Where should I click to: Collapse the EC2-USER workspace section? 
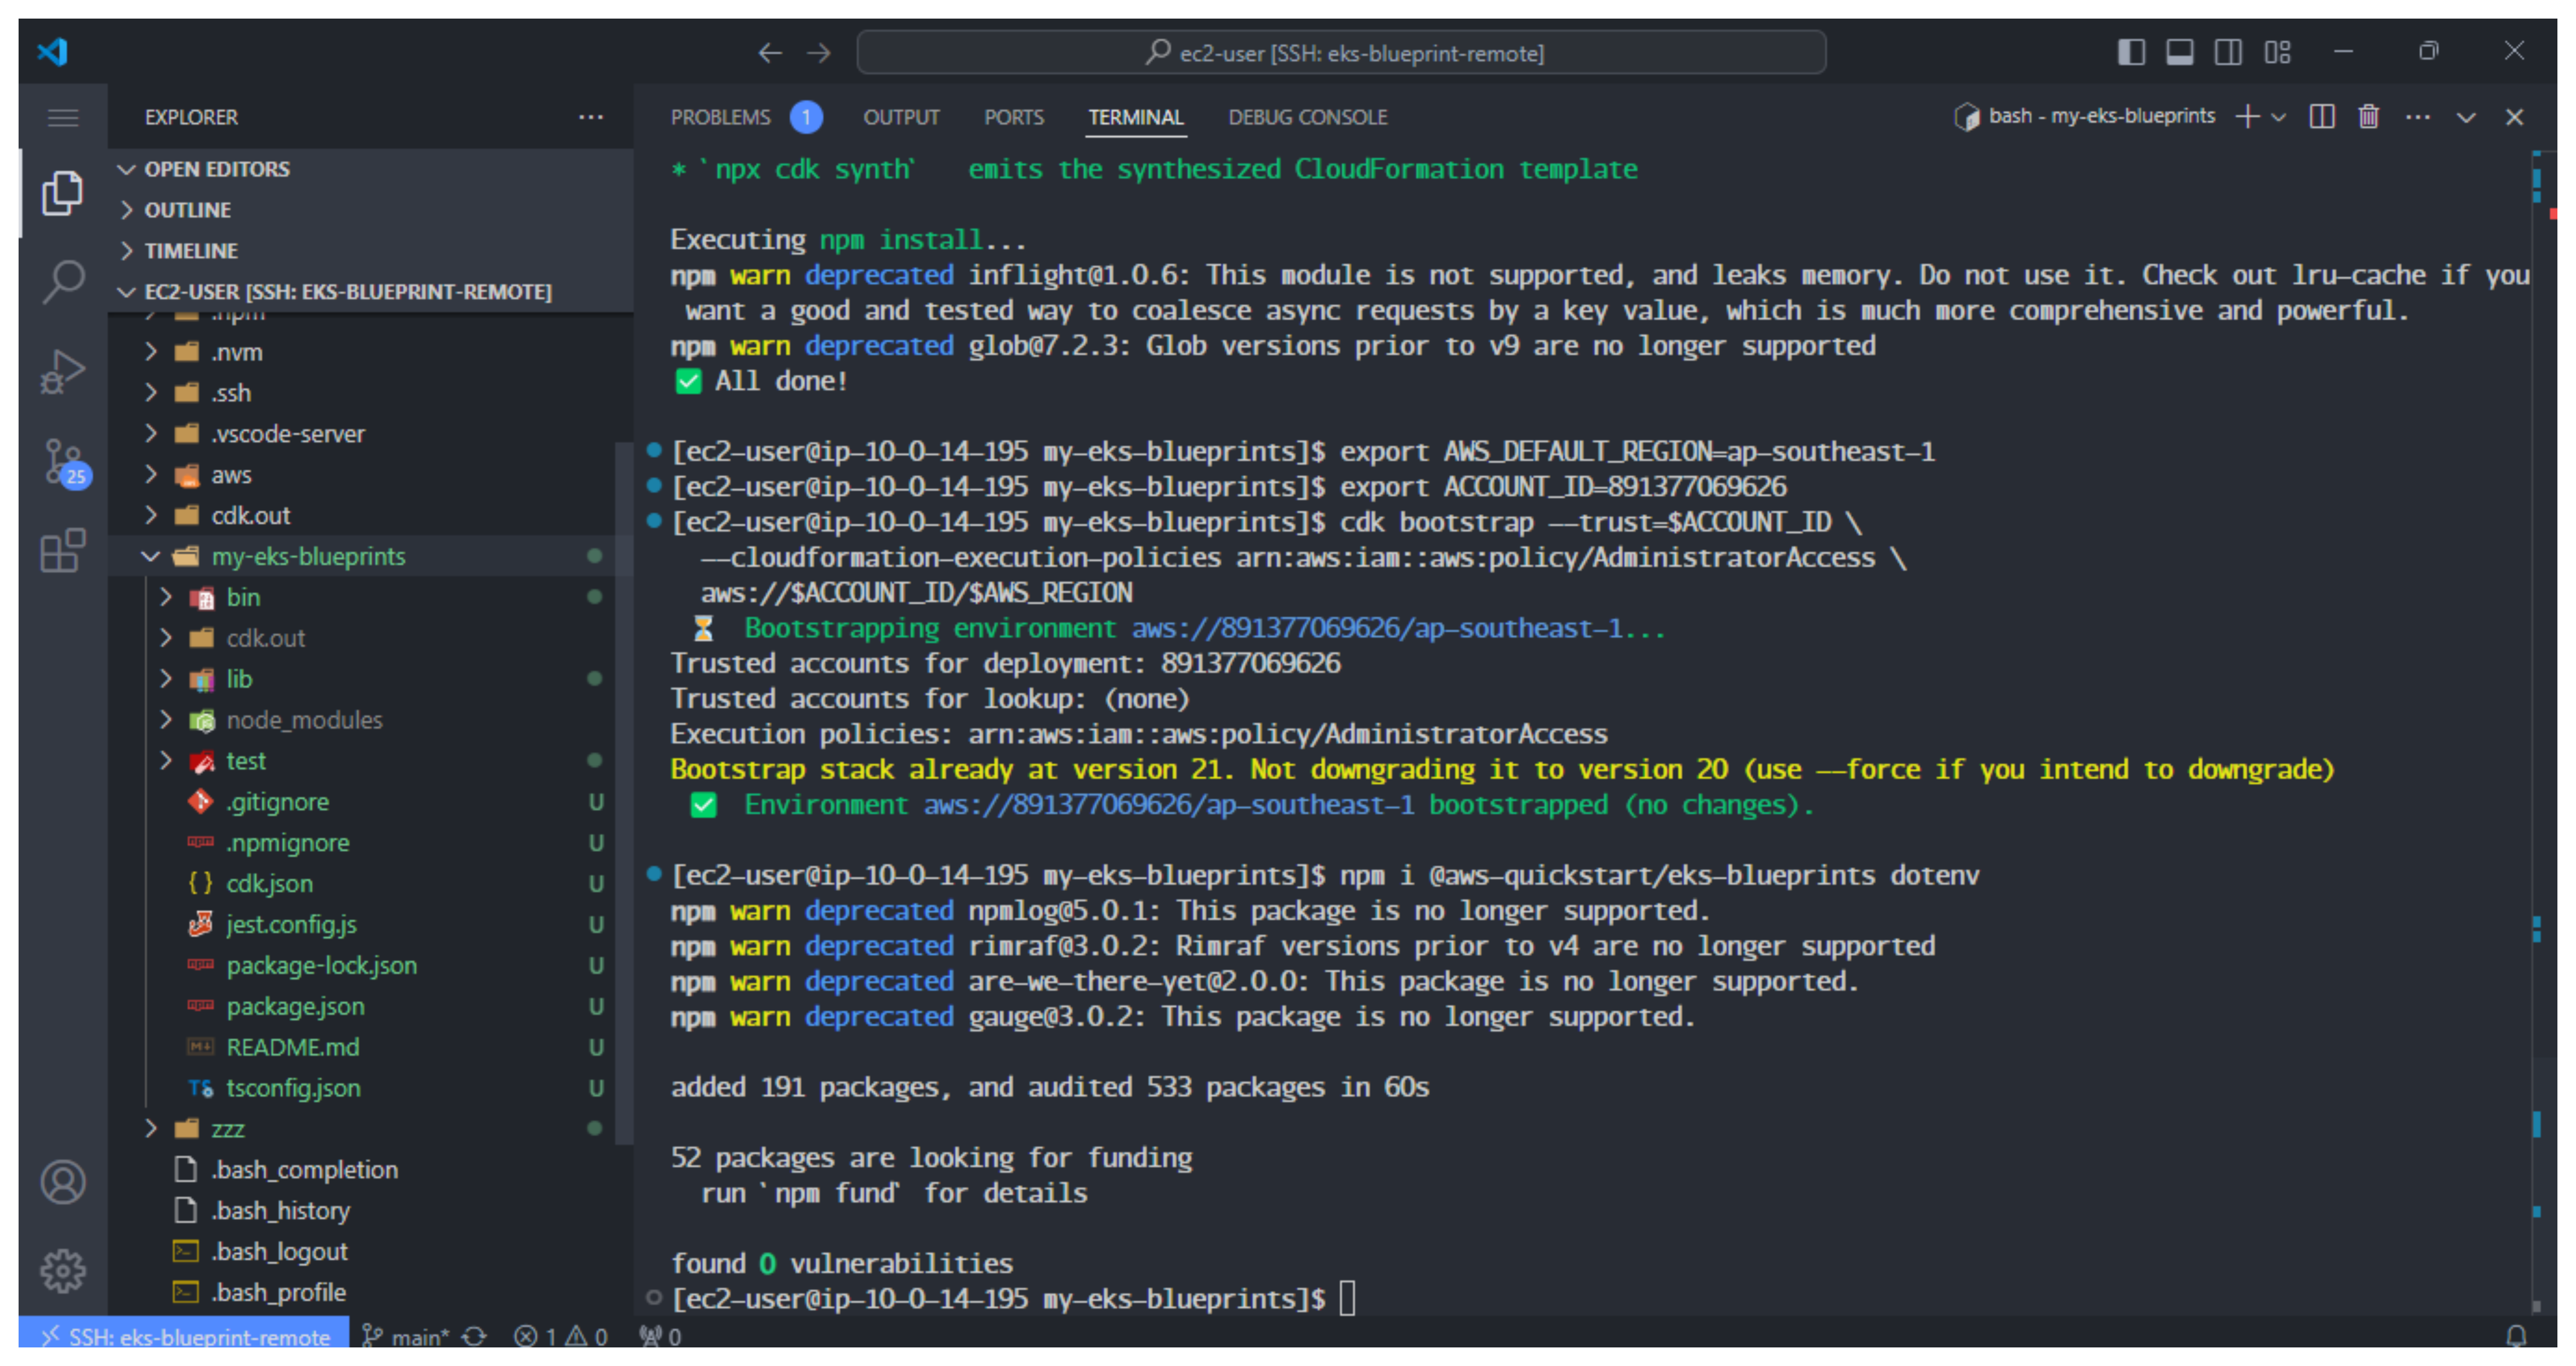point(370,292)
